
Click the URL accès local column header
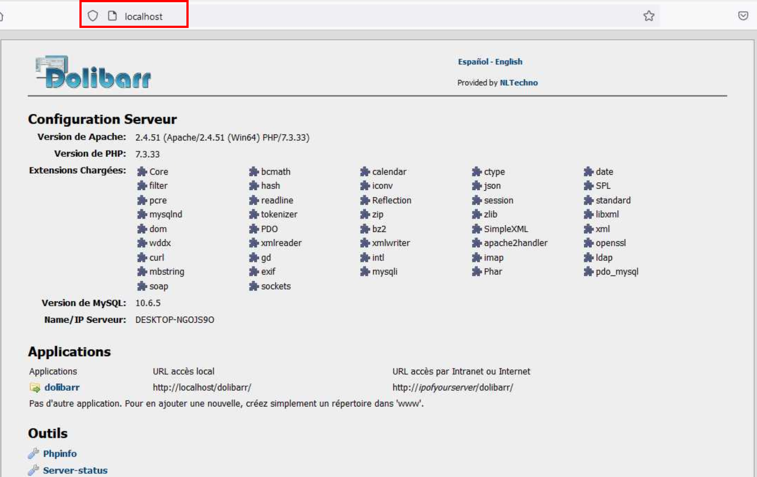pyautogui.click(x=183, y=371)
